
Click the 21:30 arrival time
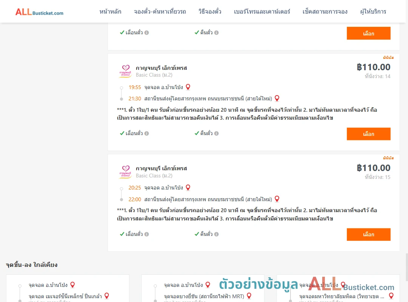134,99
